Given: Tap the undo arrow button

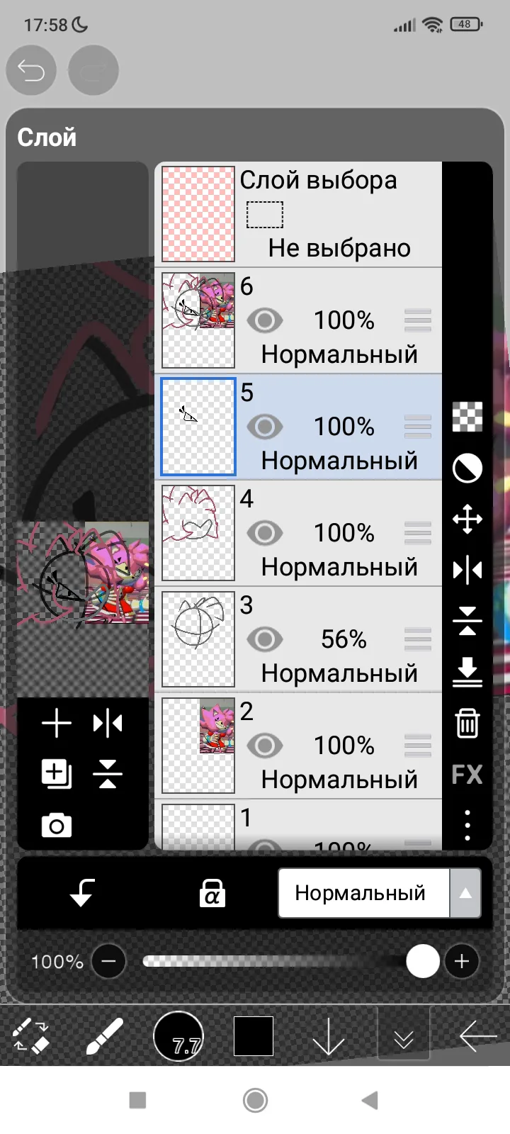Looking at the screenshot, I should click(31, 70).
